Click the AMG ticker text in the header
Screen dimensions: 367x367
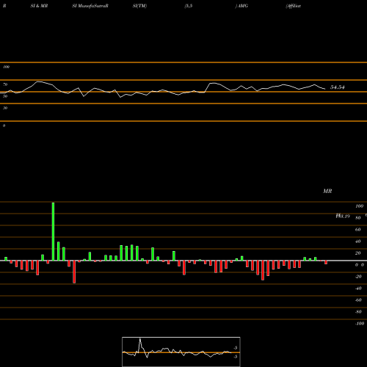(x=243, y=6)
